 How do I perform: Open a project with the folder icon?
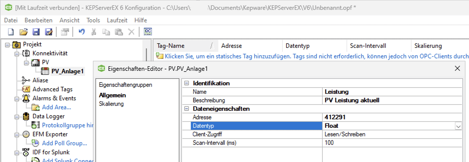(x=23, y=32)
